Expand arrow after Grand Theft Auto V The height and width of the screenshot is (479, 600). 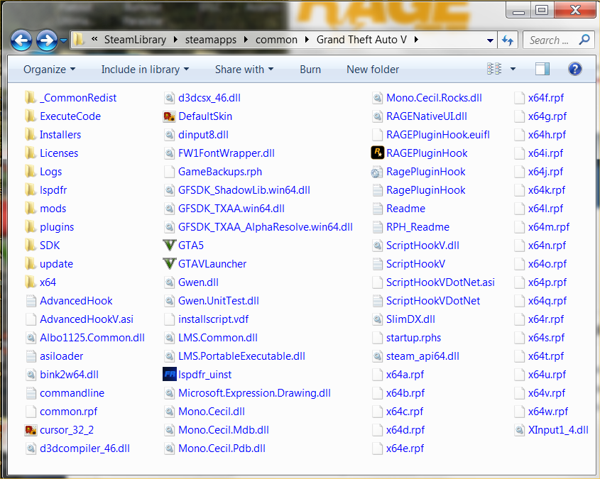(416, 40)
